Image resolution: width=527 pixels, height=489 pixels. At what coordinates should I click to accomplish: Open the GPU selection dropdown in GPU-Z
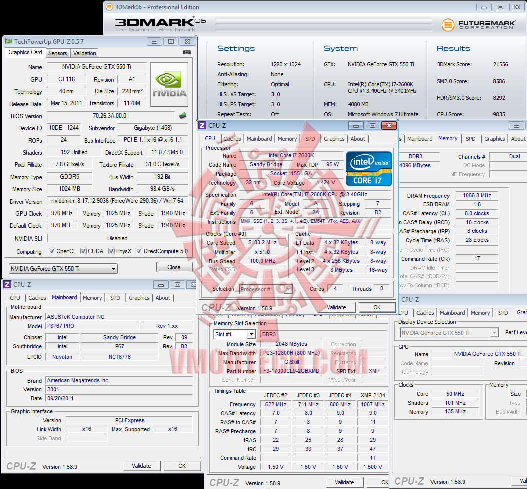point(63,268)
